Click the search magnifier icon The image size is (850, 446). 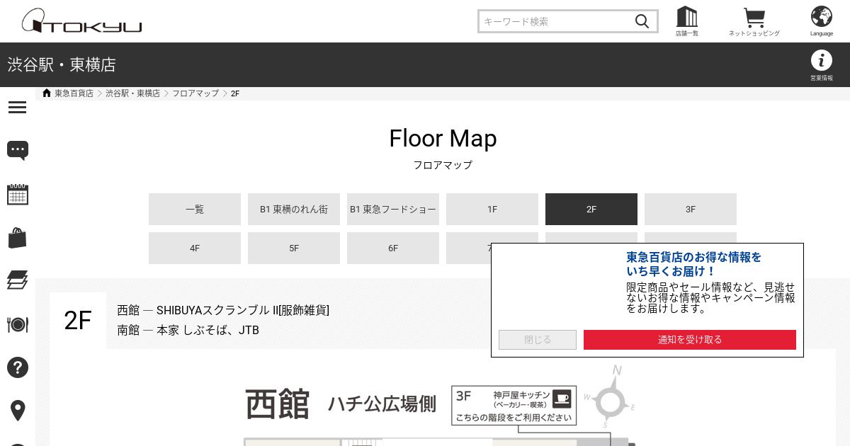tap(642, 21)
